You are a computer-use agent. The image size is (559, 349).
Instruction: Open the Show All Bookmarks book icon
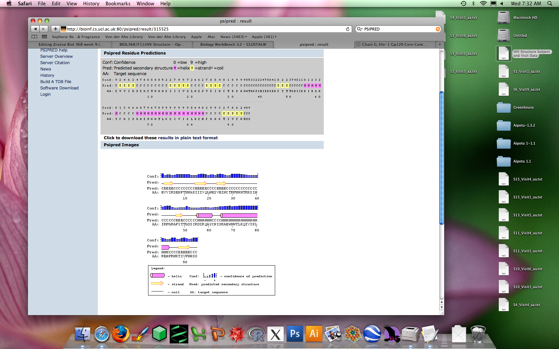[34, 37]
